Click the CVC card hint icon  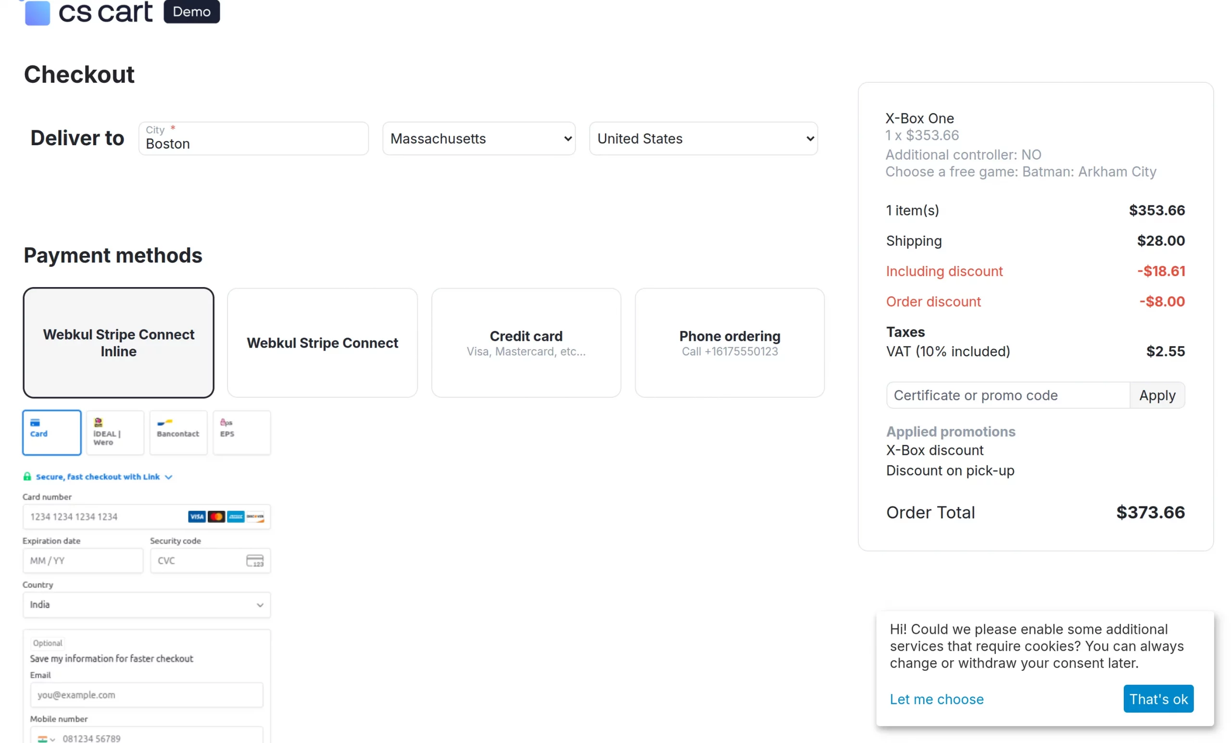pyautogui.click(x=255, y=561)
